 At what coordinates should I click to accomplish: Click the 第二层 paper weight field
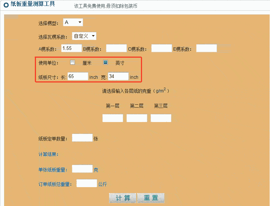point(137,118)
